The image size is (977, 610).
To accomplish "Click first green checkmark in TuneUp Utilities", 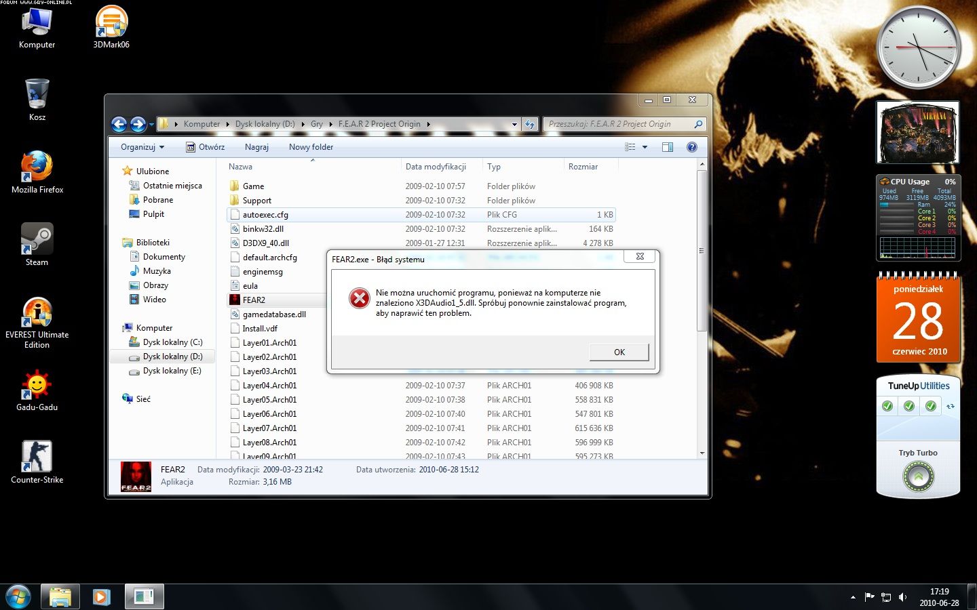I will tap(887, 406).
